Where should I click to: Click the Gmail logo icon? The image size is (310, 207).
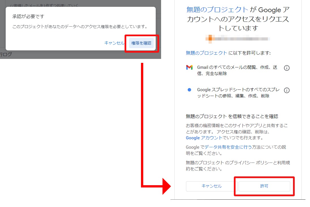click(x=189, y=67)
